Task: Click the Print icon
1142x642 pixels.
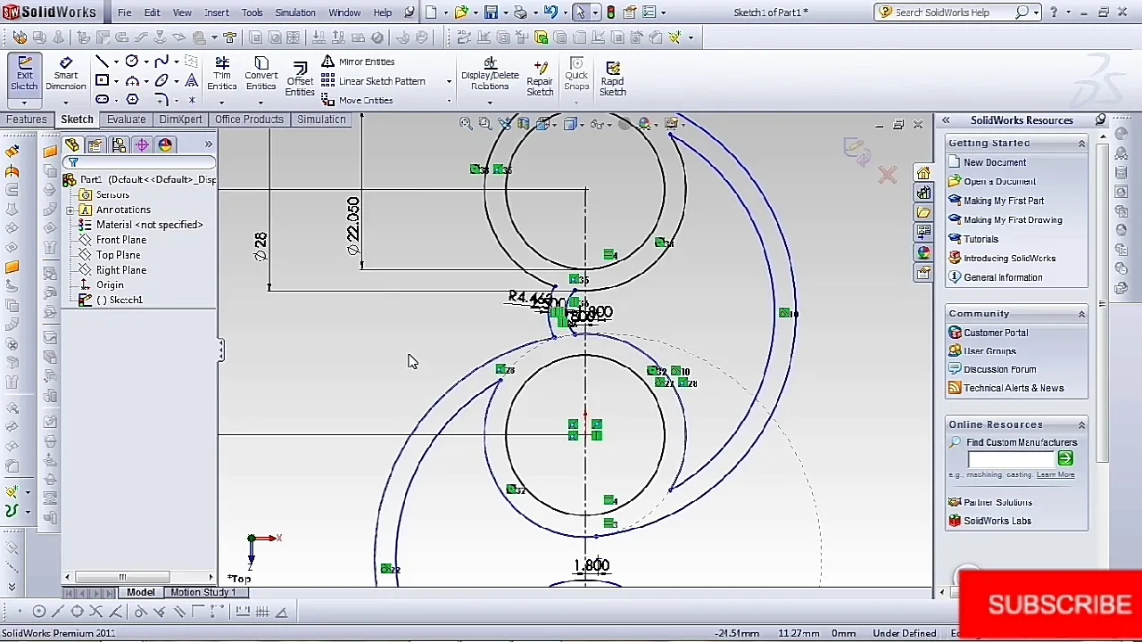Action: [x=521, y=12]
